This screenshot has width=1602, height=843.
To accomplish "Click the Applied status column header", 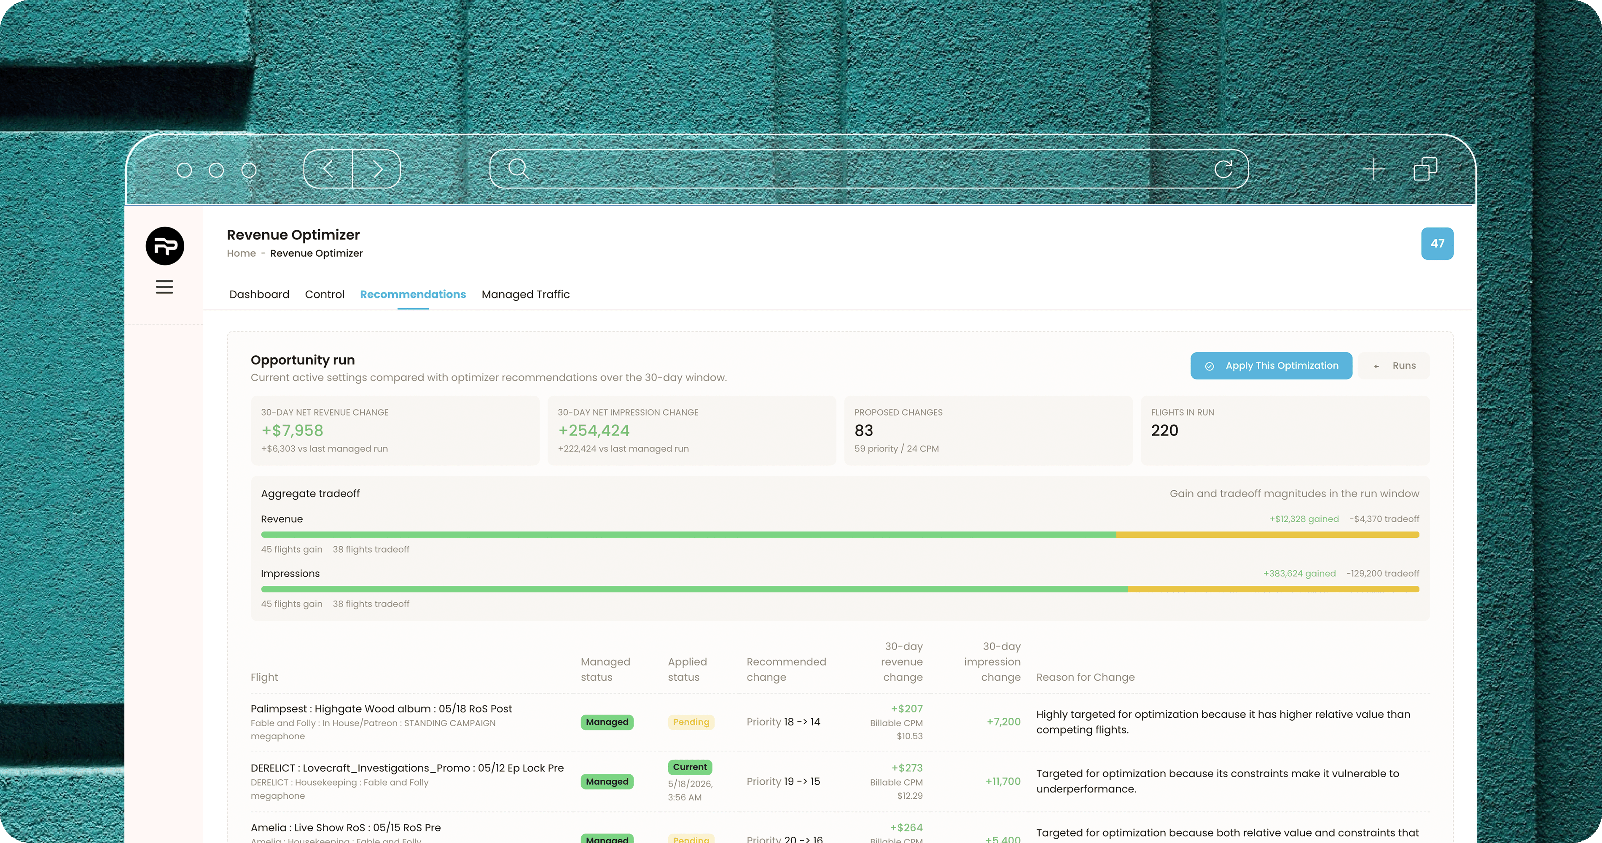I will [x=687, y=669].
